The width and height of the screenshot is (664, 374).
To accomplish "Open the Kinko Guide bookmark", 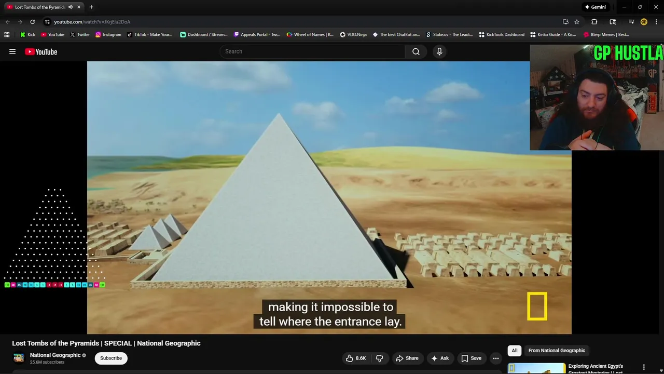I will pyautogui.click(x=553, y=35).
